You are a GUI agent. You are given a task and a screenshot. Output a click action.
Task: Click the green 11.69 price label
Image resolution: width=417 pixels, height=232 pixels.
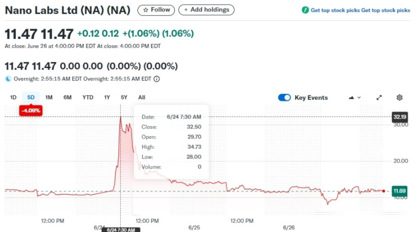400,191
